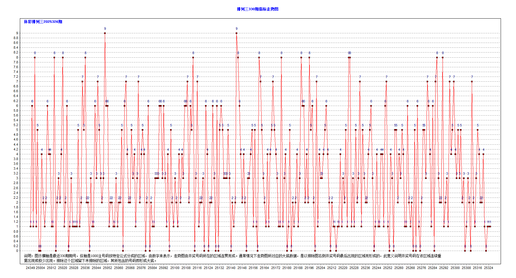Select the x-axis period label 25052

tap(107, 268)
